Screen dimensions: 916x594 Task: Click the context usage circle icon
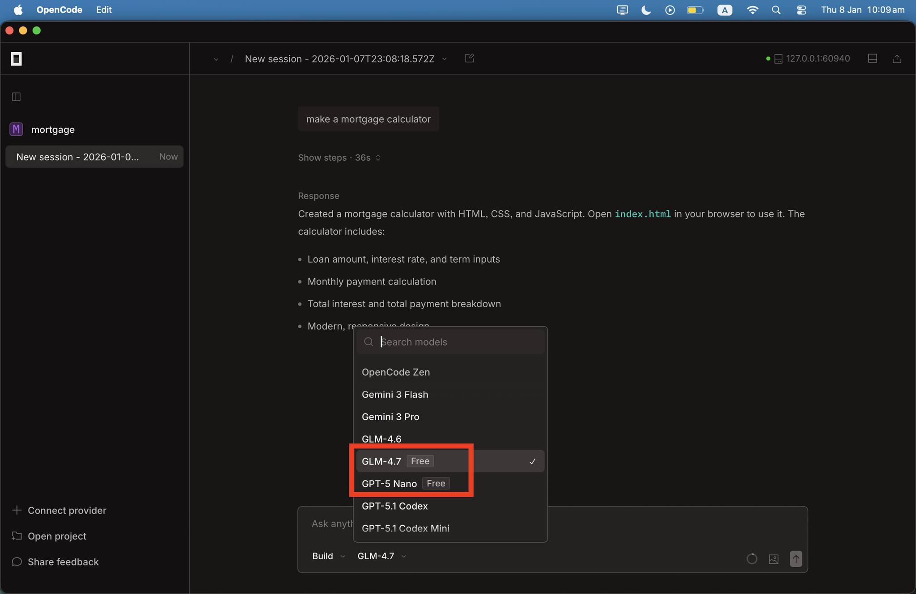(x=752, y=559)
